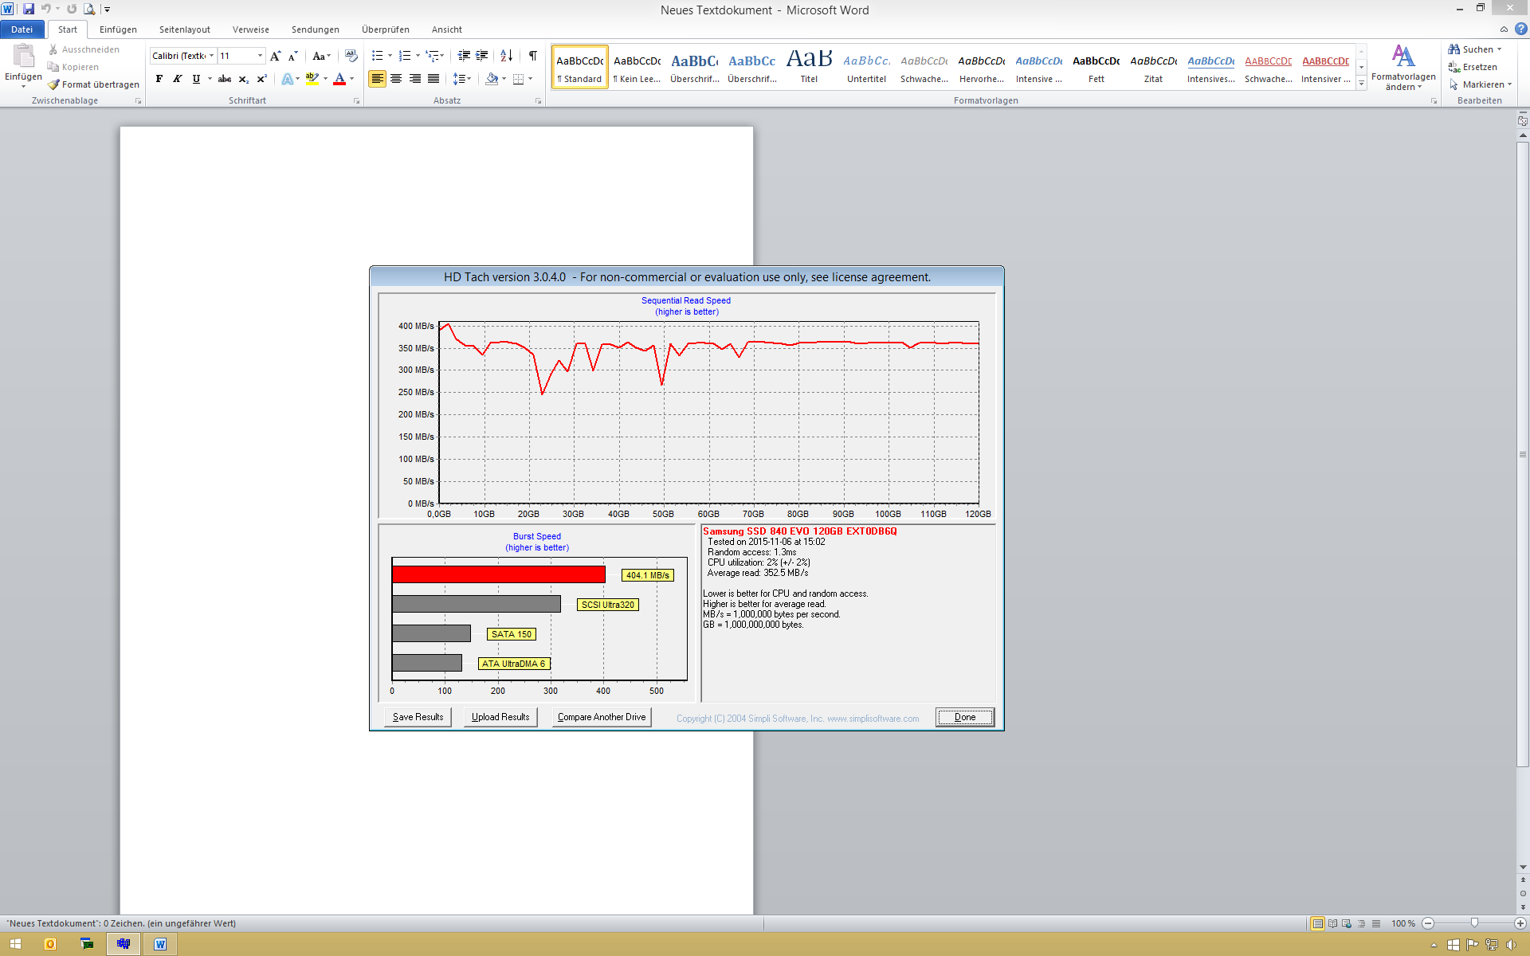Open the Windows Start button
Viewport: 1530px width, 956px height.
pyautogui.click(x=15, y=944)
